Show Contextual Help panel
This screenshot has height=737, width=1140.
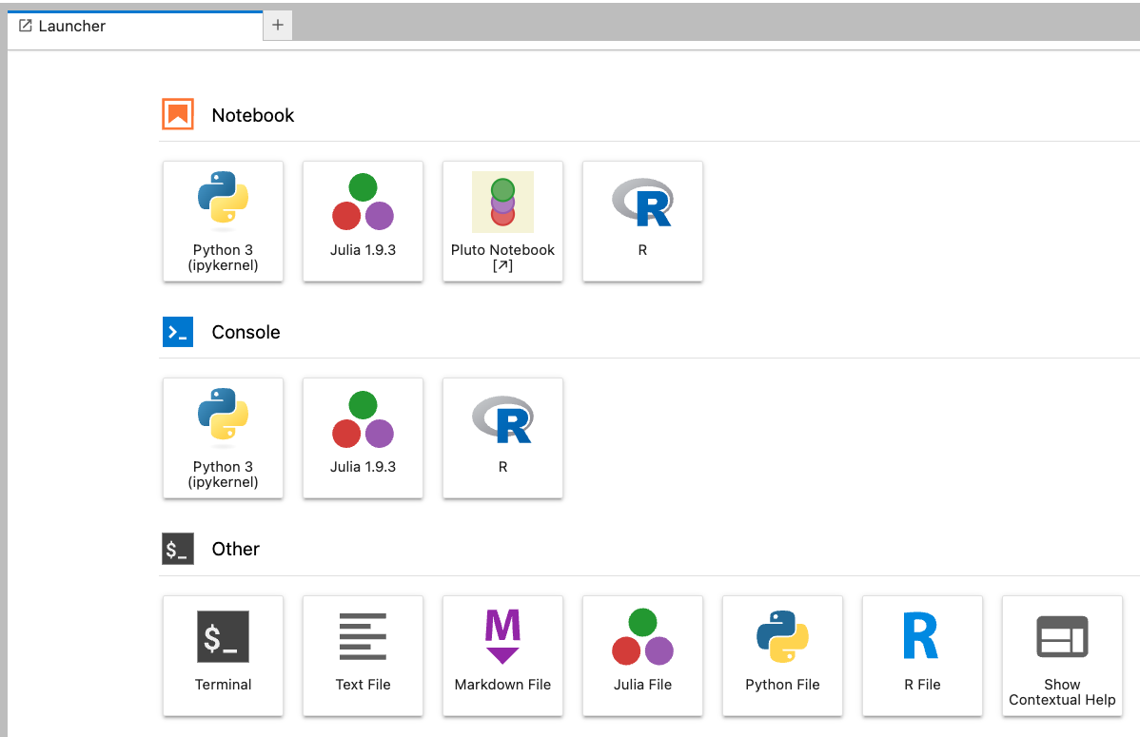click(x=1061, y=655)
